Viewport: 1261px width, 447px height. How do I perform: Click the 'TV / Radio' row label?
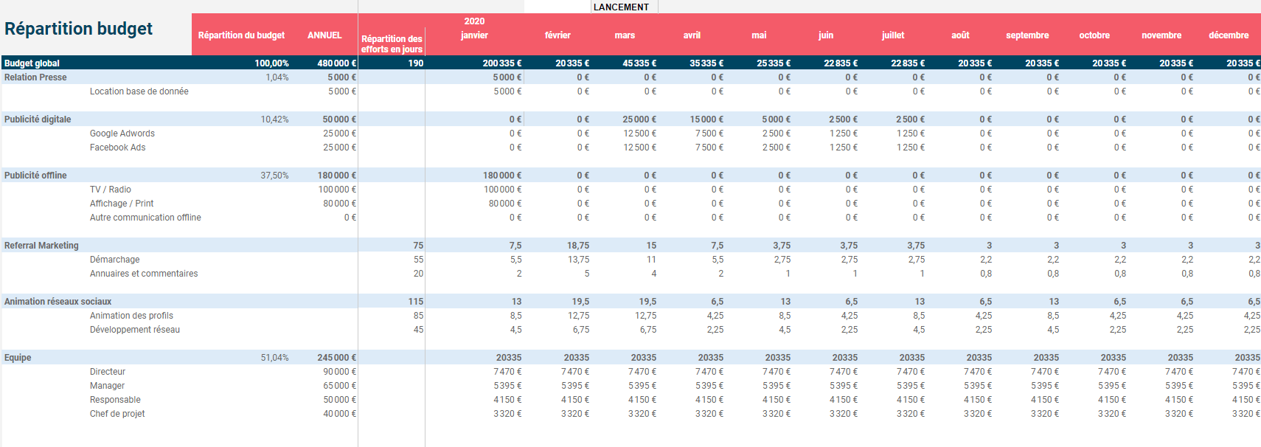click(x=111, y=190)
